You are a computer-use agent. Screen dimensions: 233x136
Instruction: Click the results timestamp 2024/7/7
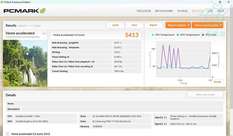[29, 26]
